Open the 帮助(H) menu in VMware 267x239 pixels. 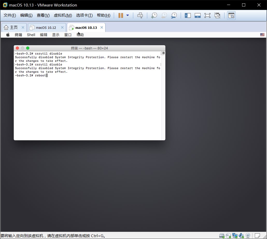[x=103, y=15]
